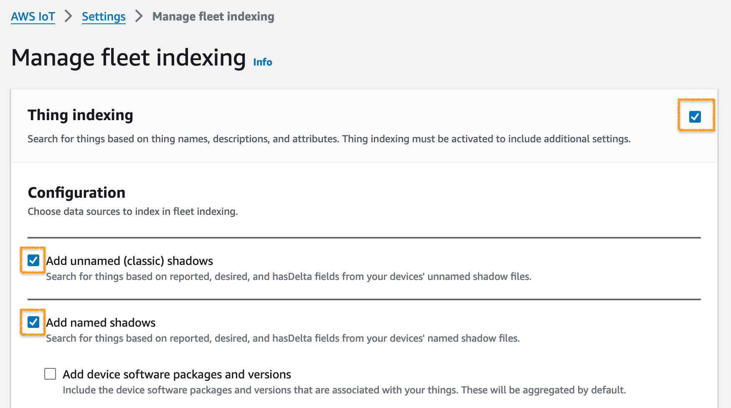Click the Configuration section heading
731x408 pixels.
[x=76, y=193]
